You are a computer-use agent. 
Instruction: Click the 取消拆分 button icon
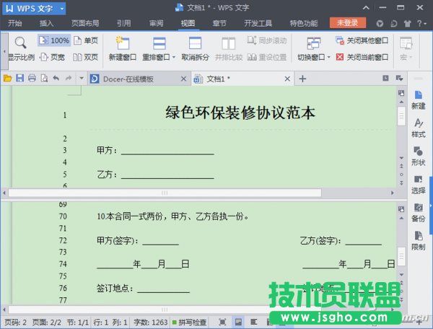click(192, 43)
